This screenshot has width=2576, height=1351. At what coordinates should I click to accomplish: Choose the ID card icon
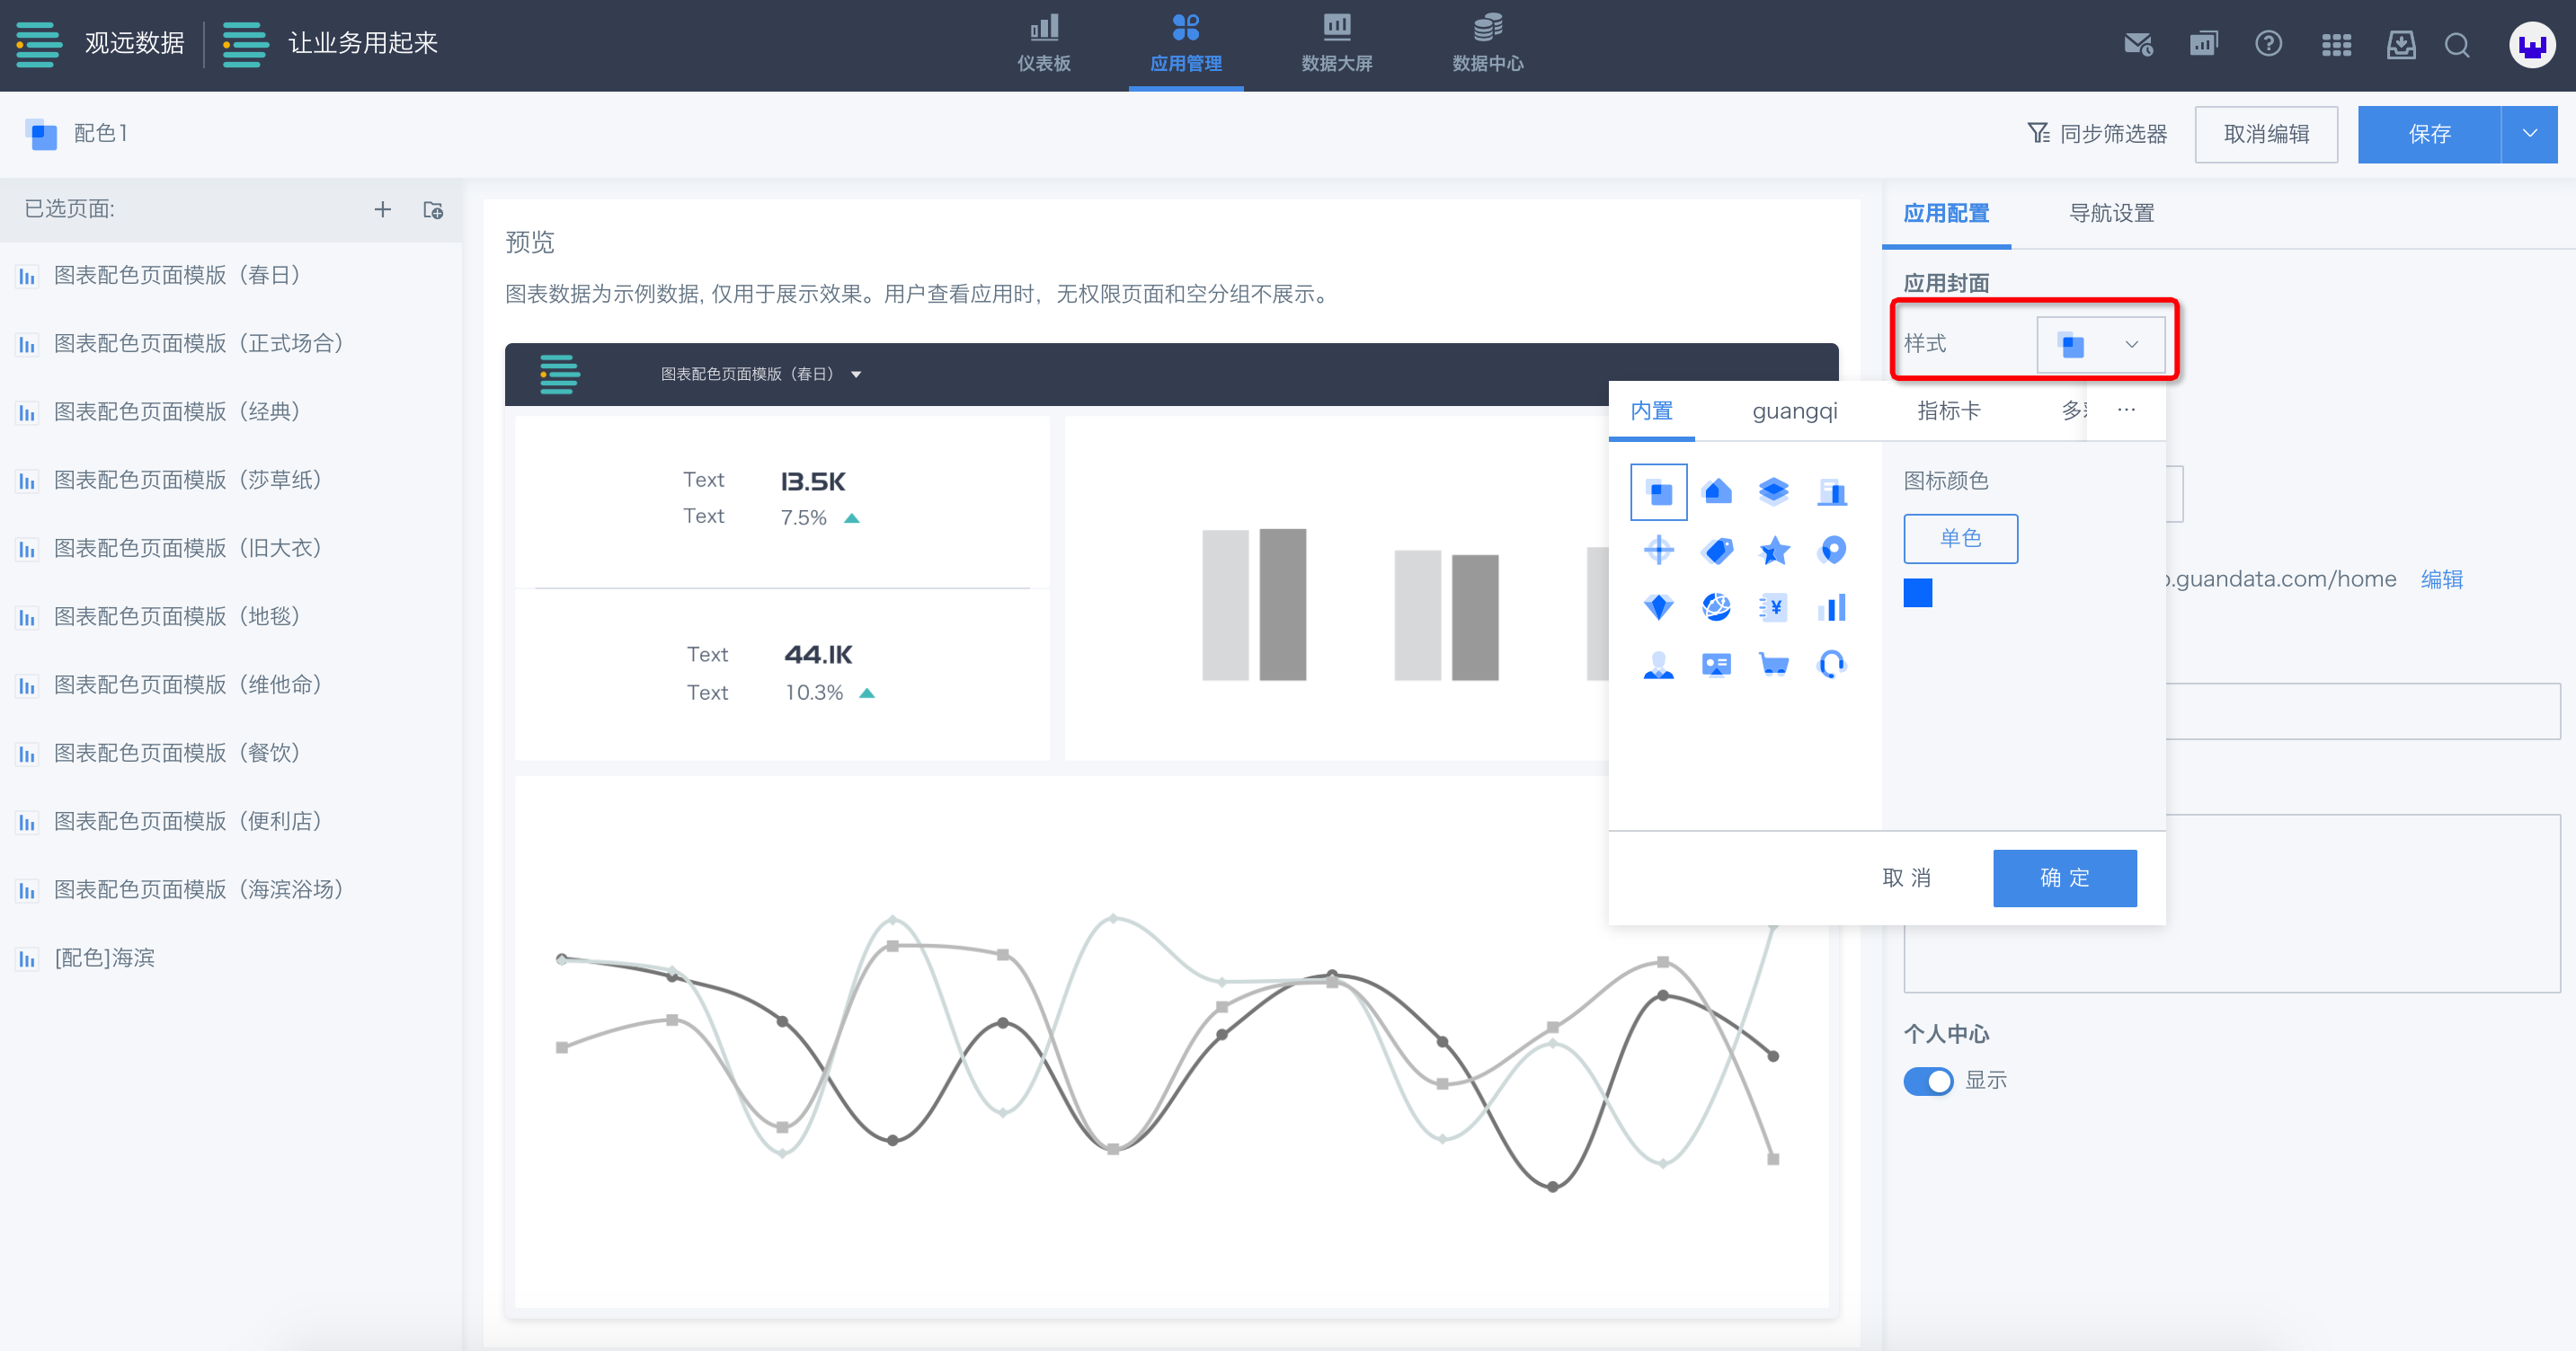1717,665
